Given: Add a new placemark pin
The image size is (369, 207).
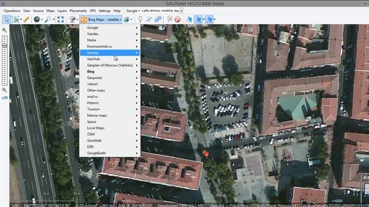Looking at the screenshot, I should [x=140, y=20].
